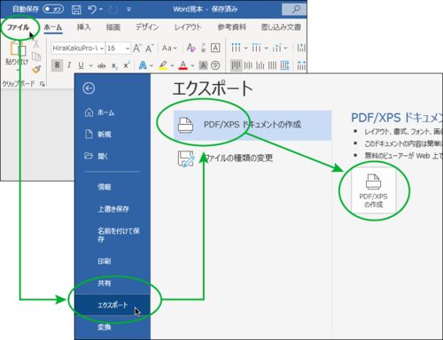The width and height of the screenshot is (443, 340).
Task: Click the Character Border boxed A icon
Action: (x=215, y=48)
